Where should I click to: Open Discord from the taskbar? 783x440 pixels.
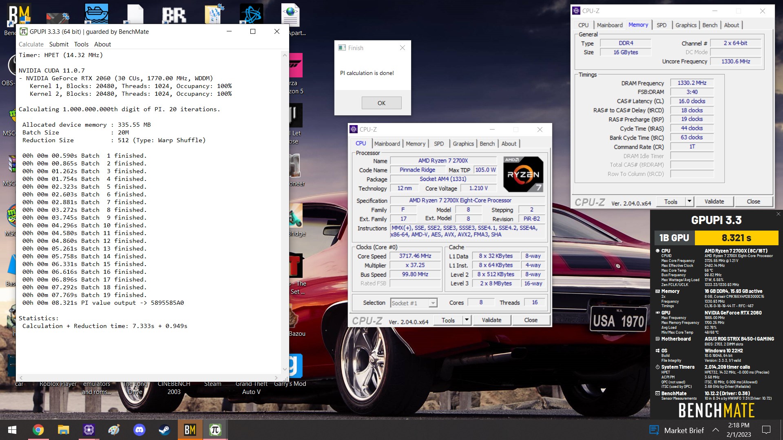pos(139,430)
